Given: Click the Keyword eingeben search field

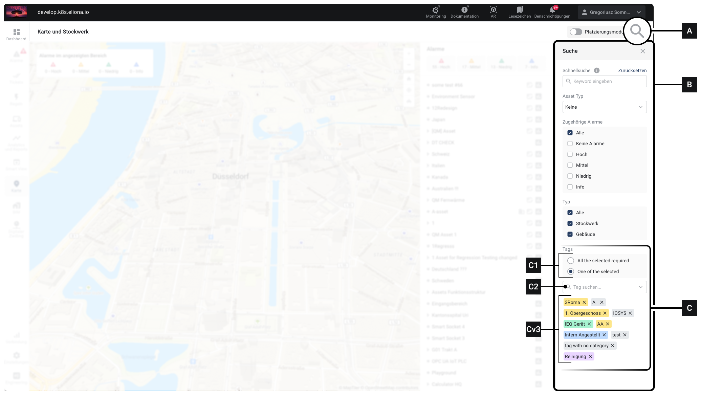Looking at the screenshot, I should coord(604,81).
